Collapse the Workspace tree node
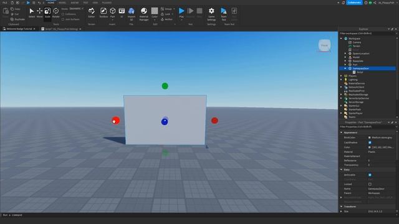This screenshot has height=224, width=399. pyautogui.click(x=341, y=39)
